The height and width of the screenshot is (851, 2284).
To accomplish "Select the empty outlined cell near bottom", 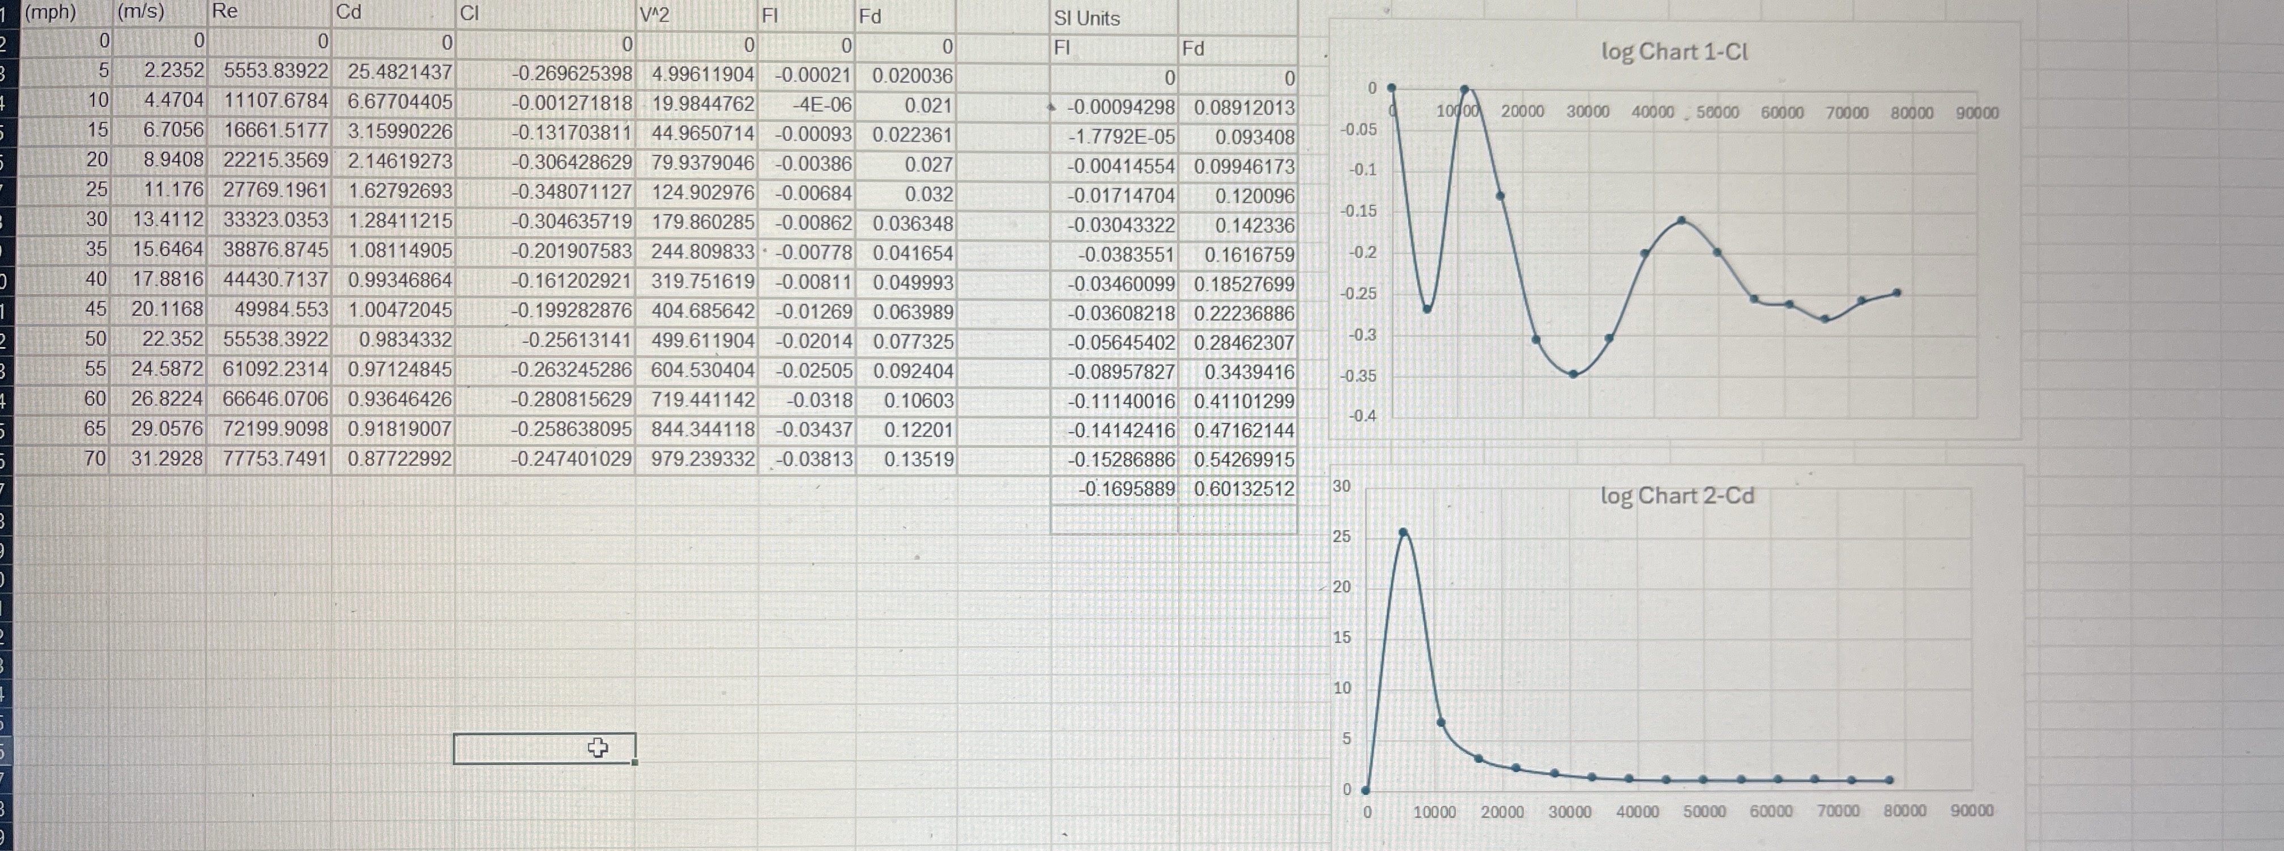I will (544, 749).
